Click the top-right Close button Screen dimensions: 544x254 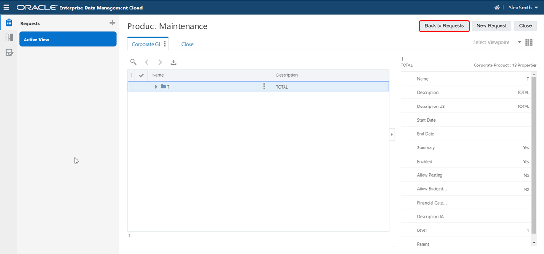(x=525, y=26)
